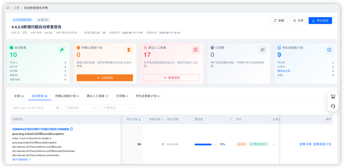The image size is (344, 168).
Task: Open the headset support floating icon
Action: (x=333, y=106)
